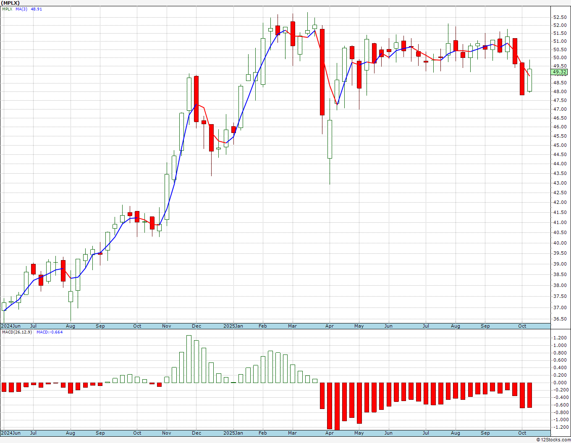Click Dec on the price chart time axis
This screenshot has height=443, width=571.
[x=196, y=326]
